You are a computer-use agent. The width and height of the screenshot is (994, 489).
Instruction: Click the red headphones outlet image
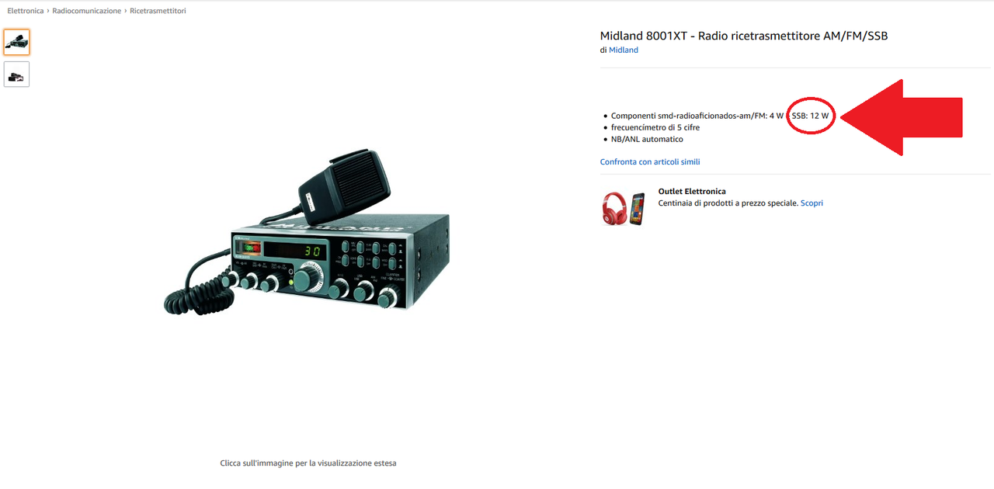(x=615, y=209)
